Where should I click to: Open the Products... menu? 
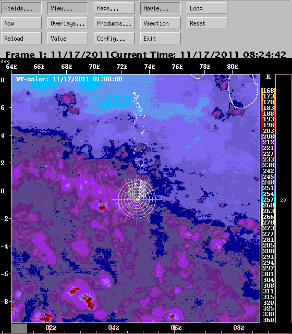coord(114,23)
